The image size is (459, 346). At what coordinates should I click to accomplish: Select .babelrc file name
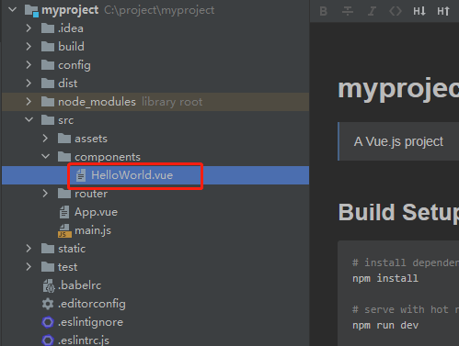[x=79, y=285]
